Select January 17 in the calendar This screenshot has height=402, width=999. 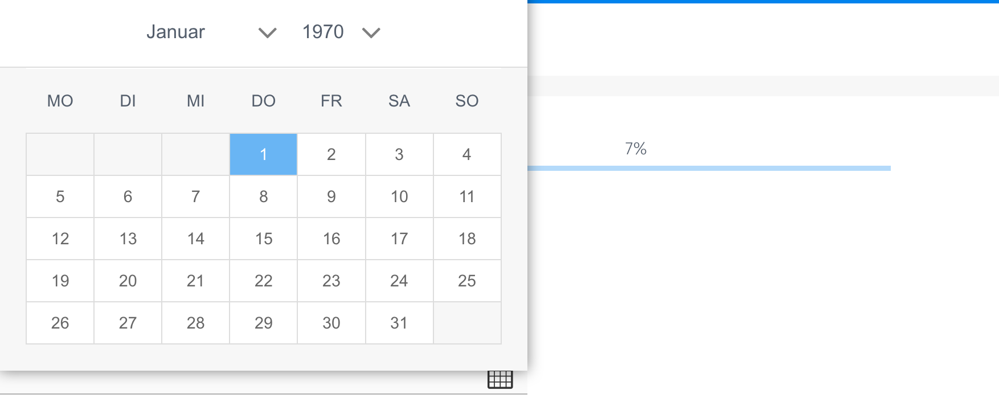[399, 239]
